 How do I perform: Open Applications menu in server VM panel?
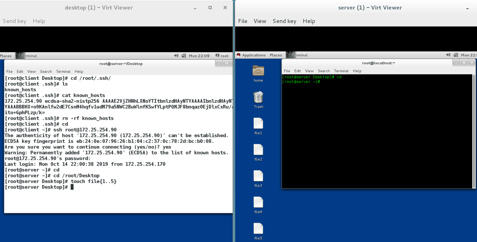tap(254, 55)
